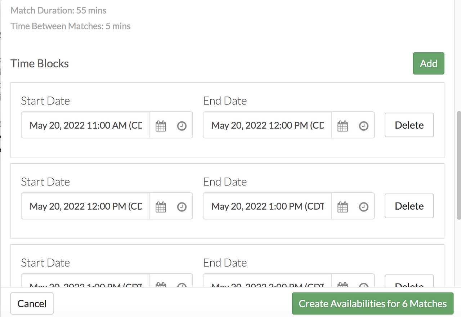Click the dialog's vertical scrollbar thumb
Image resolution: width=461 pixels, height=317 pixels.
click(458, 164)
